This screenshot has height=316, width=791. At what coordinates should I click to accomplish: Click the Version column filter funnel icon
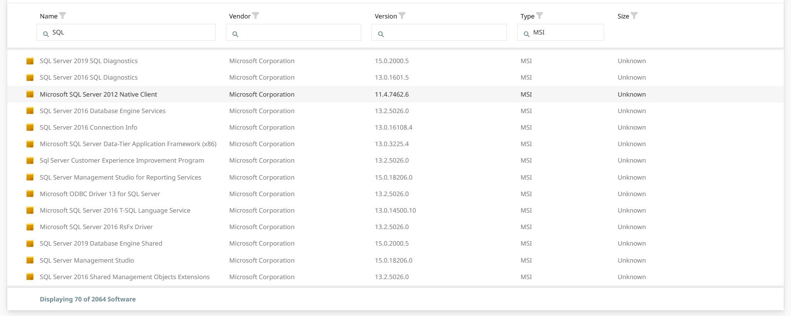[x=402, y=16]
